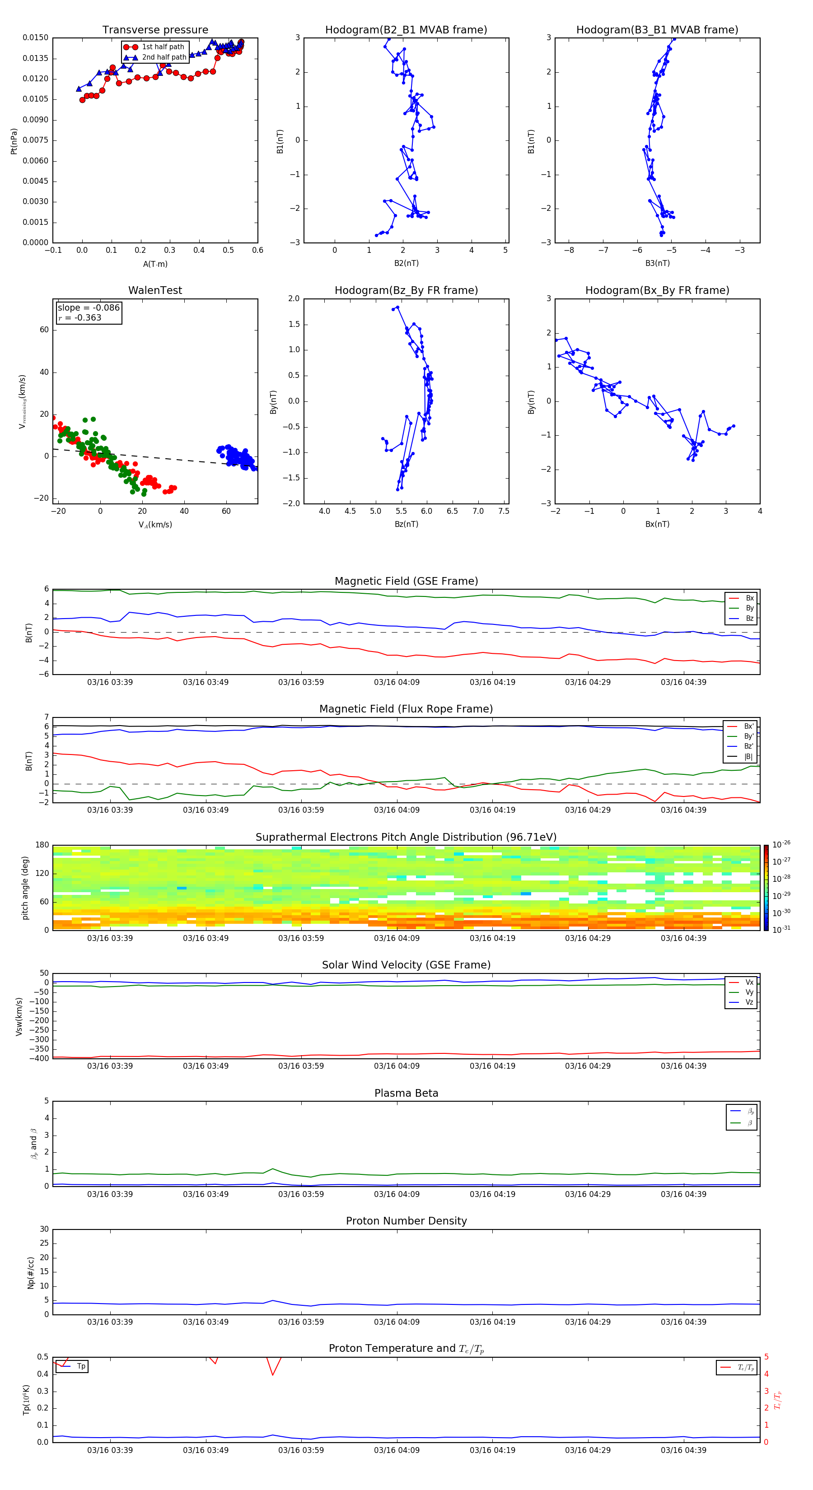Click '03/16 04:09' tick under pitch angle plot
Image resolution: width=813 pixels, height=1490 pixels.
(397, 938)
